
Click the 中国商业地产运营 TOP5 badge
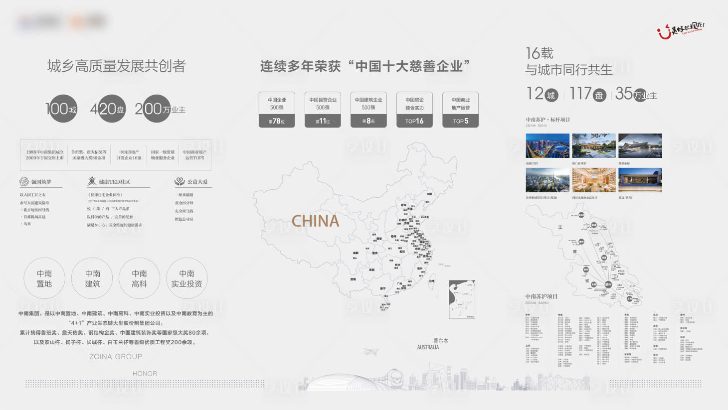(460, 110)
